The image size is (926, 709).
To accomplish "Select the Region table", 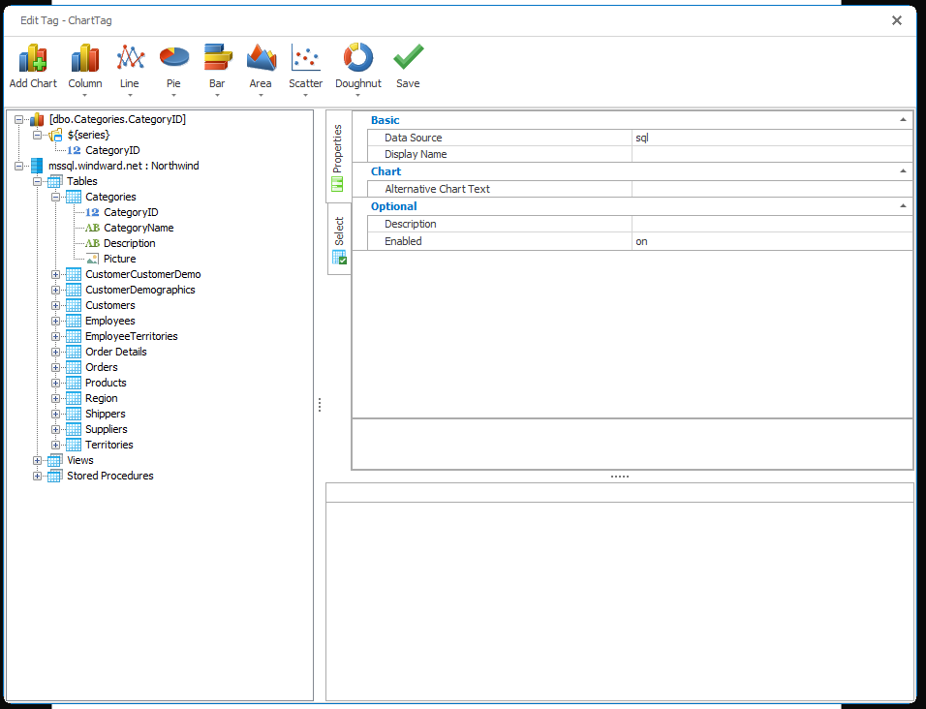I will tap(101, 398).
